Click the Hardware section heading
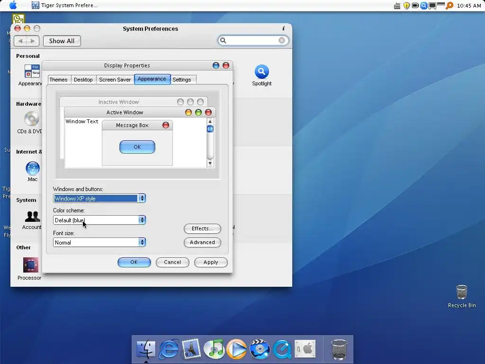 coord(29,104)
